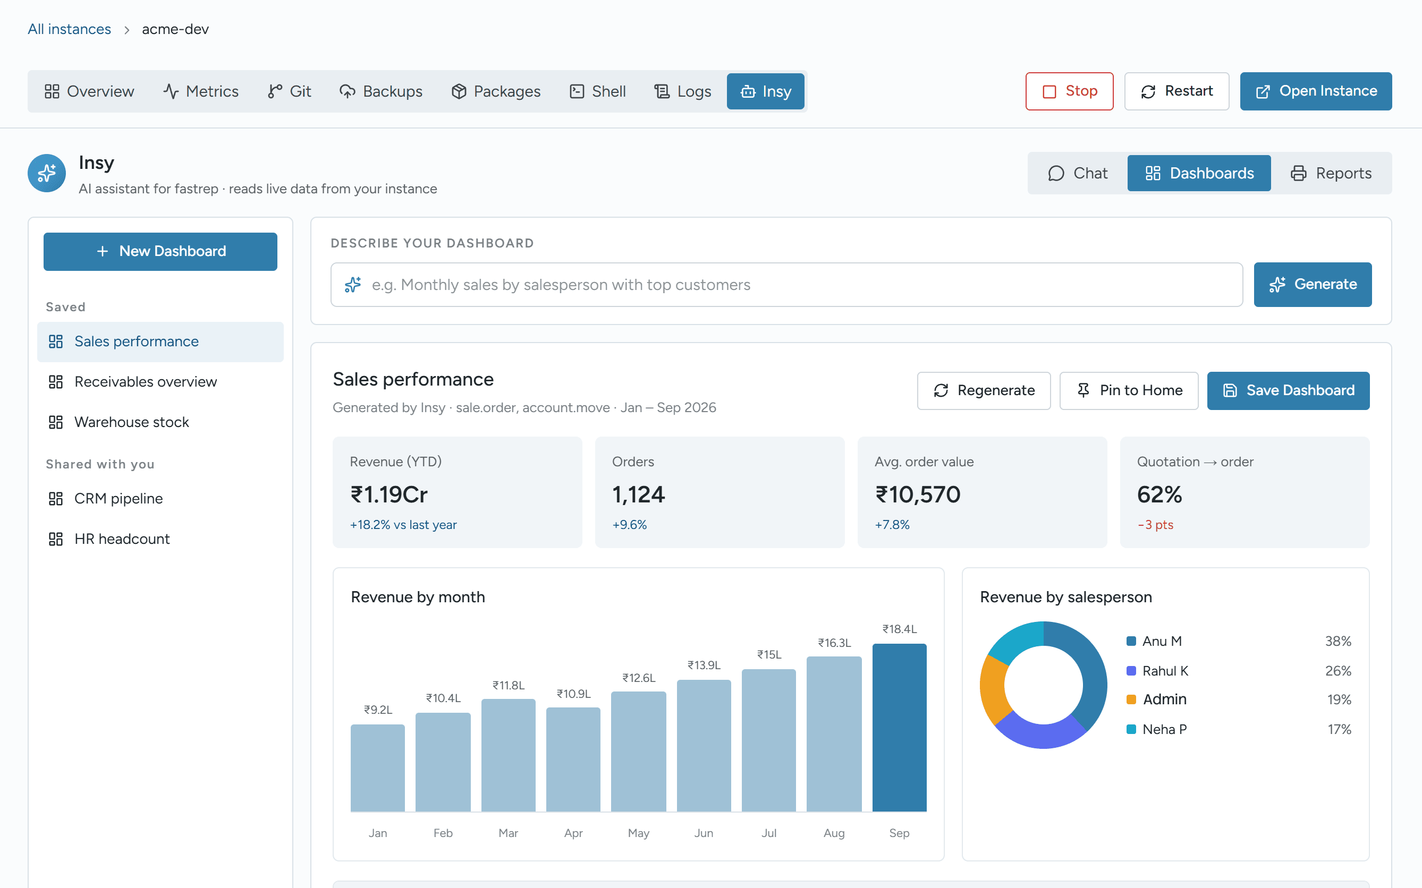Click the Generate button
This screenshot has width=1422, height=888.
pos(1313,284)
